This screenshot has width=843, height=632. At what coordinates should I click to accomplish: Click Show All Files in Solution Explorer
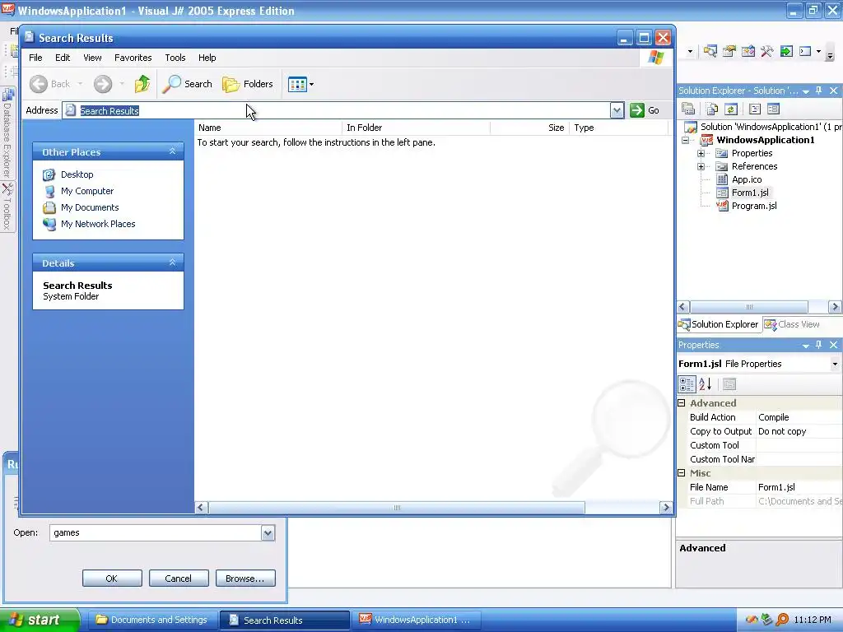click(x=712, y=109)
